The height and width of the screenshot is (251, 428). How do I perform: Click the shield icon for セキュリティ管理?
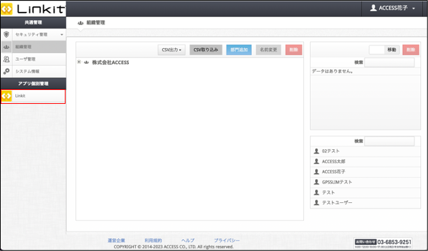pos(6,34)
